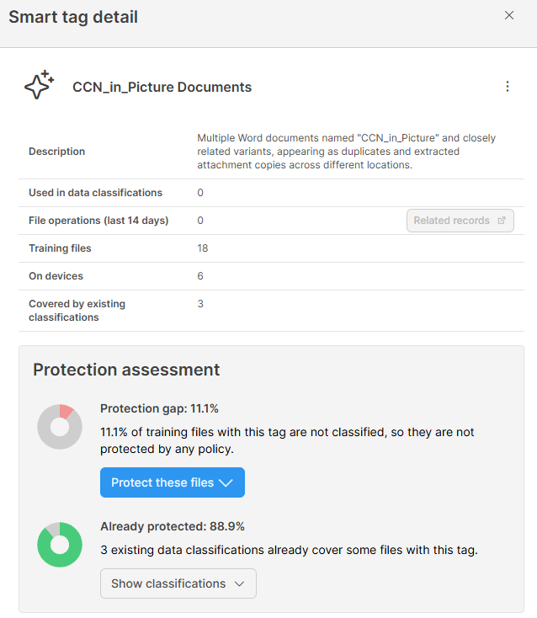Screen dimensions: 537x618
Task: Click the chevron on Protect these files
Action: pyautogui.click(x=226, y=482)
